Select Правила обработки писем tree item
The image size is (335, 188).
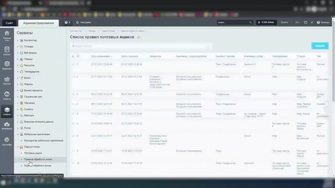[38, 159]
